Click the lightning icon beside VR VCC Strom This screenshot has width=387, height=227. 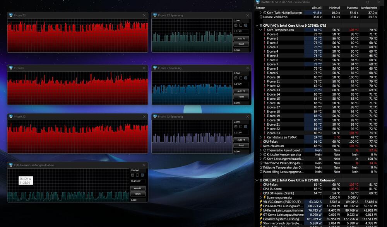pos(261,201)
